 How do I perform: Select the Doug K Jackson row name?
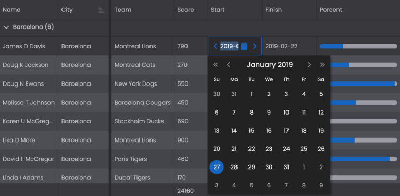(x=26, y=65)
